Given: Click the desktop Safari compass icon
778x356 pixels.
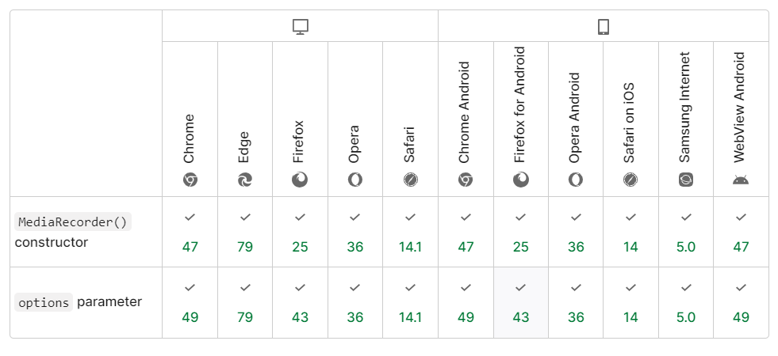Looking at the screenshot, I should click(x=410, y=180).
